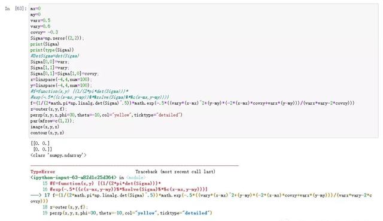Click the print(type(Sigma)) statement
This screenshot has width=383, height=221.
coord(52,50)
